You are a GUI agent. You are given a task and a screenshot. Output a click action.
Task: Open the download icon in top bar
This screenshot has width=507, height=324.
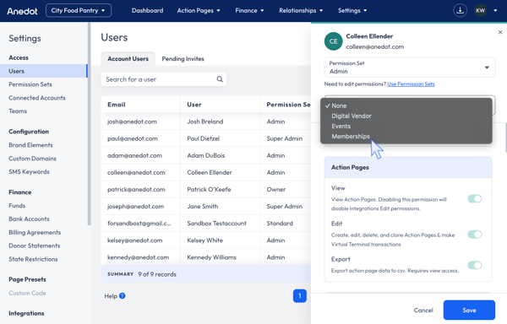click(x=460, y=11)
